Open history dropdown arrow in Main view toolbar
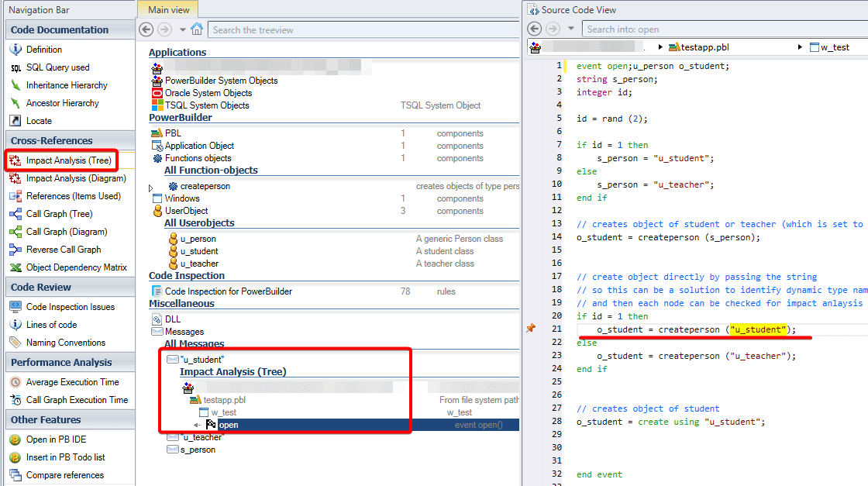868x486 pixels. point(183,29)
